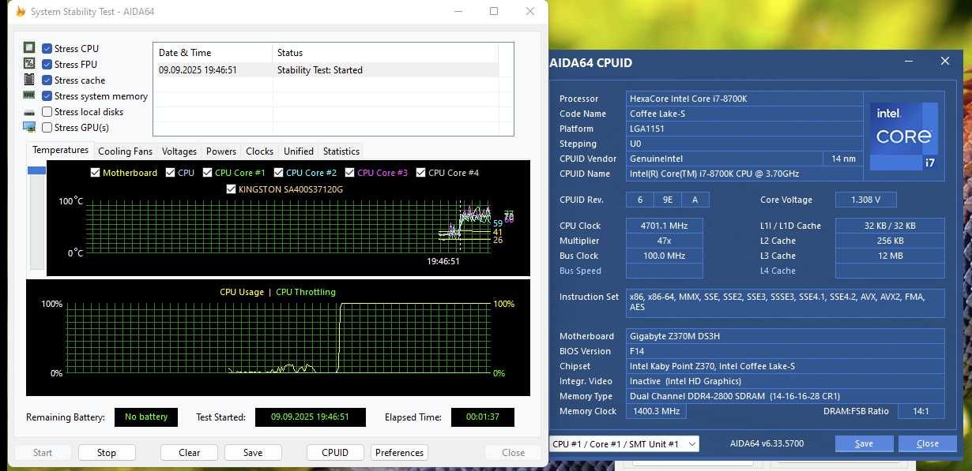Click the percent icon beside Stress FPU
The image size is (972, 471).
coord(29,64)
